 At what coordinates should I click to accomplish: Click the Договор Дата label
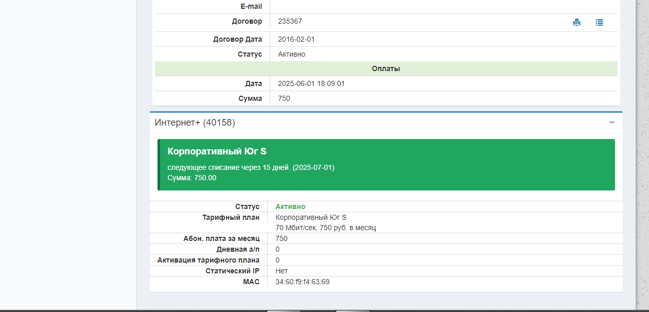pos(237,39)
